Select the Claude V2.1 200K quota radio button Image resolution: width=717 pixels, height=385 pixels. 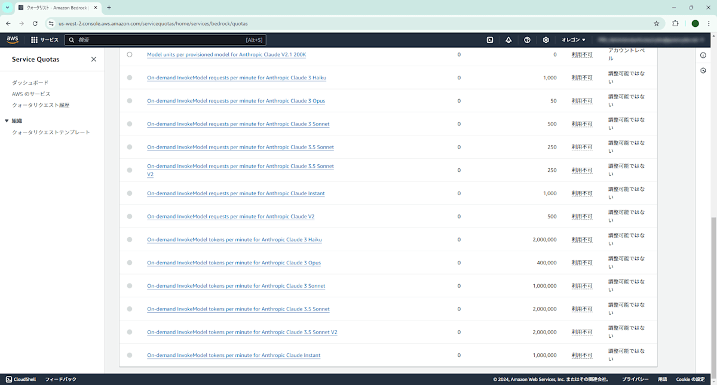pyautogui.click(x=130, y=54)
